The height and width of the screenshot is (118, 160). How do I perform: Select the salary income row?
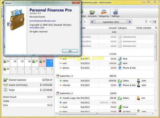pos(106,81)
